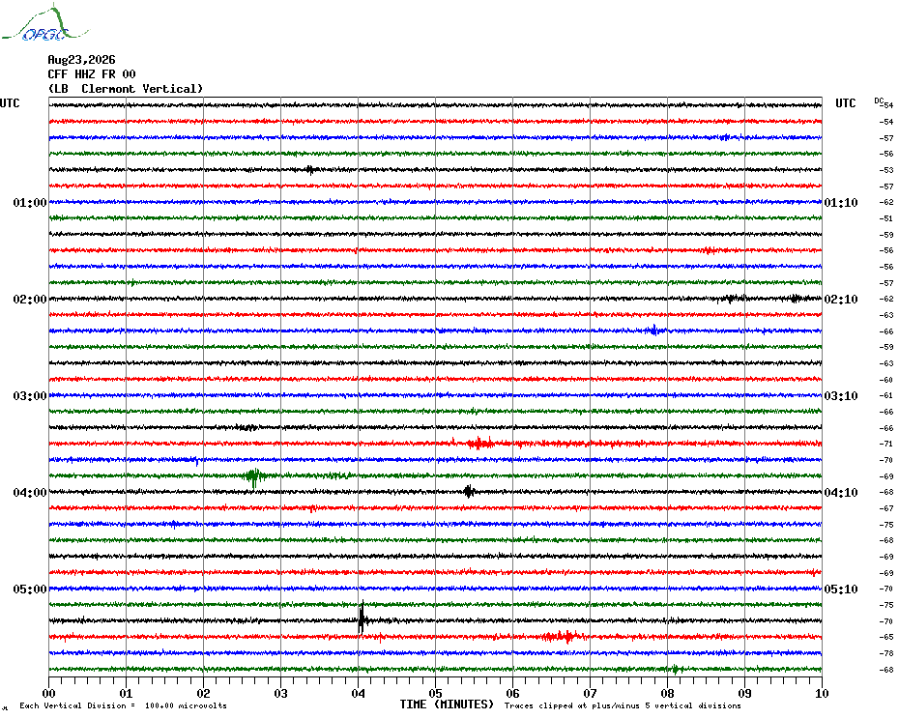The image size is (899, 719).
Task: Select the 01:00 time label on left
Action: [x=30, y=202]
